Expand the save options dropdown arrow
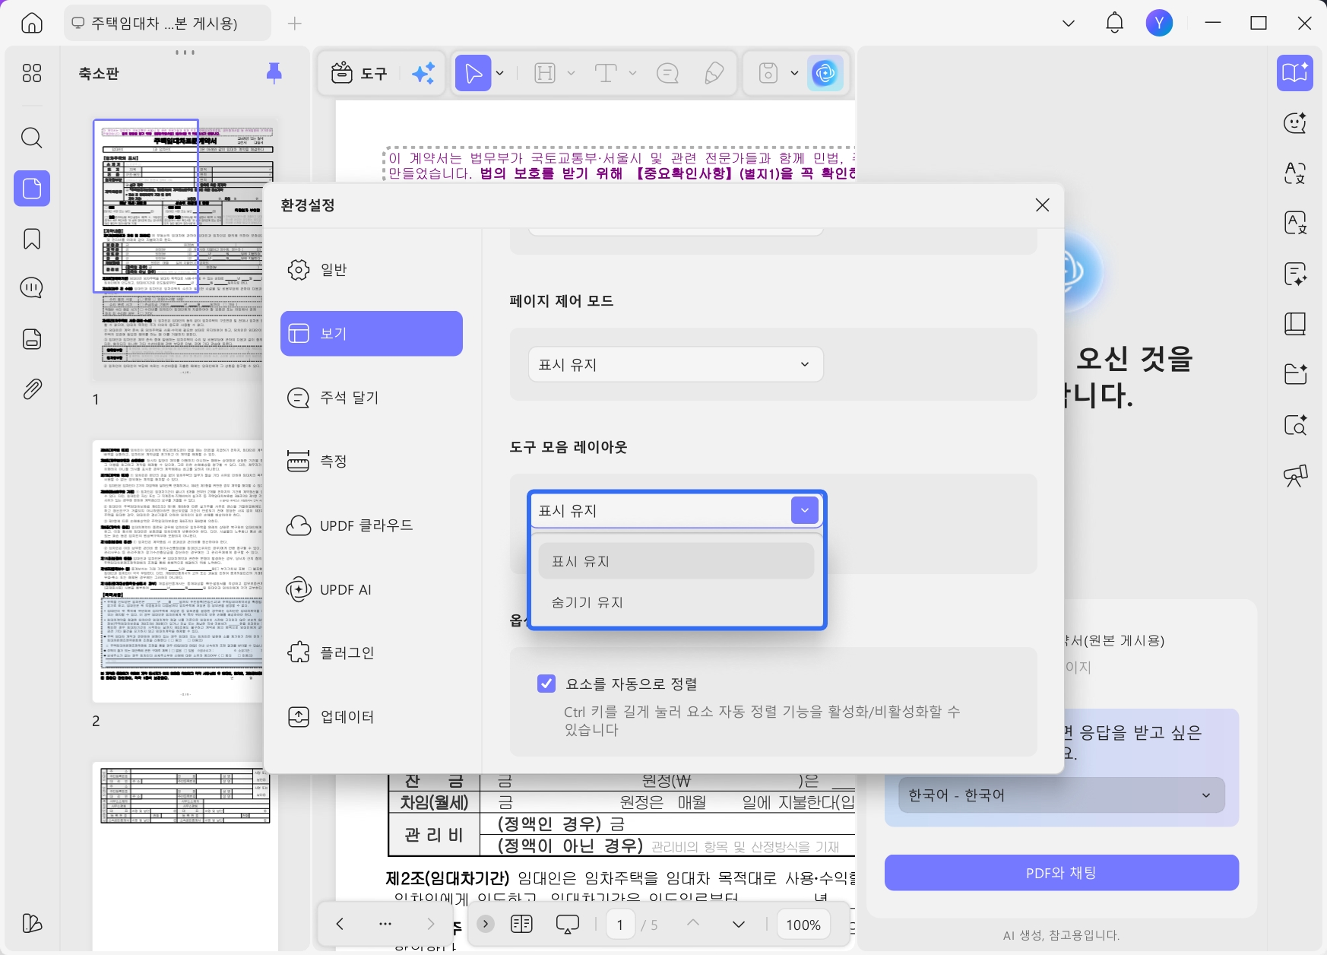The height and width of the screenshot is (955, 1327). (x=794, y=73)
